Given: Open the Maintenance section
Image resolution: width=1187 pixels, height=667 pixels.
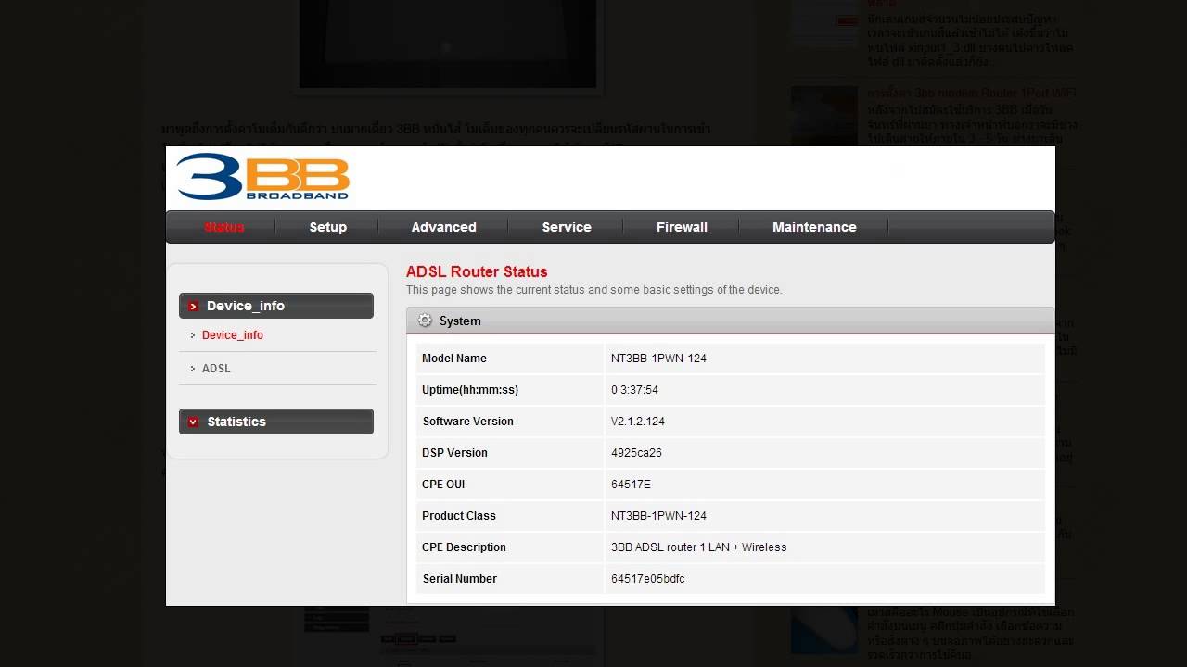Looking at the screenshot, I should click(814, 227).
